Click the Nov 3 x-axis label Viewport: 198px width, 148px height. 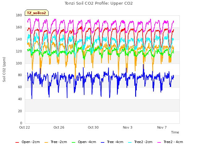tap(127, 127)
